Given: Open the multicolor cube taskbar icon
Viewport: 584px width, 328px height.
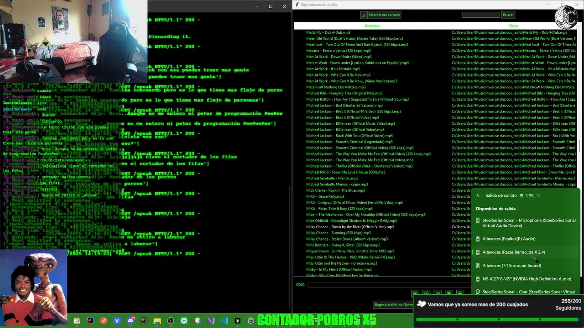Looking at the screenshot, I should point(197,321).
